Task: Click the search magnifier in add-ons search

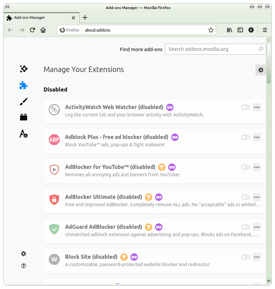Action: 261,49
